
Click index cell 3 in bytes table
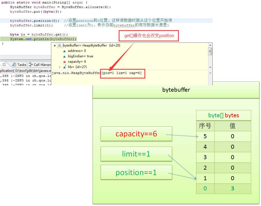point(205,157)
